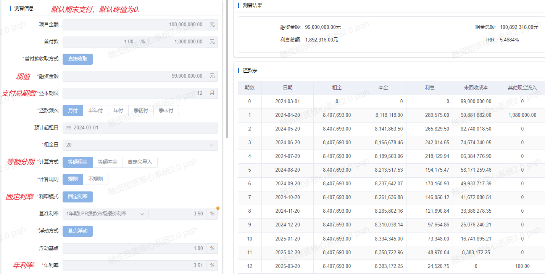Click the 本金 column header
Image resolution: width=545 pixels, height=274 pixels.
(383, 88)
